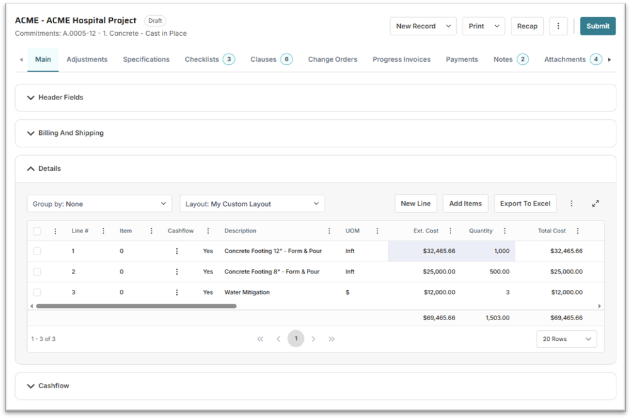
Task: Click the expand grid fullscreen icon
Action: tap(595, 204)
